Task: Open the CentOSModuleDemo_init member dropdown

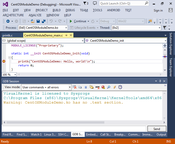Action: [166, 41]
